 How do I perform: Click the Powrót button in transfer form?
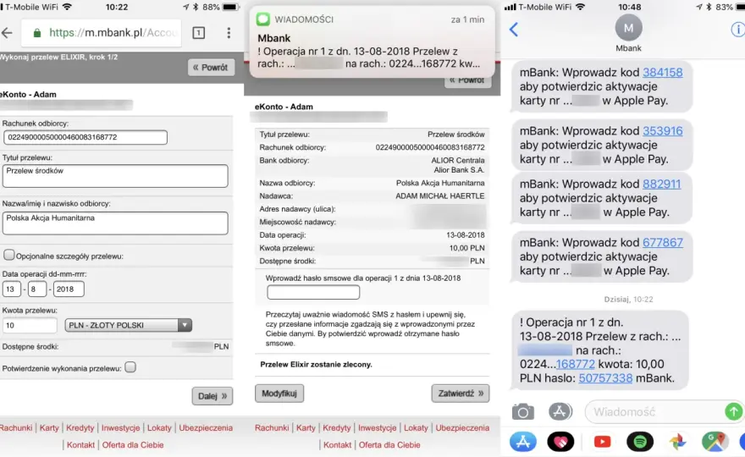(x=211, y=68)
